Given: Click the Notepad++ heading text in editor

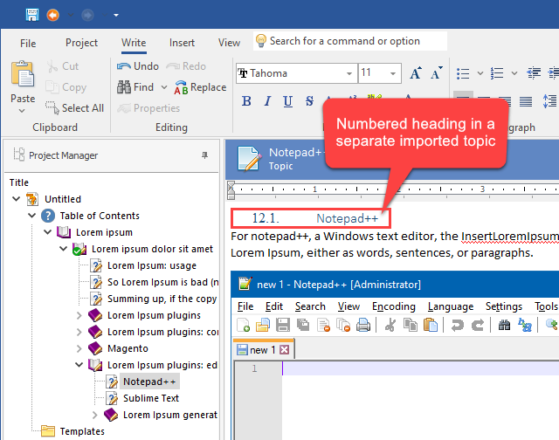Looking at the screenshot, I should coord(348,218).
